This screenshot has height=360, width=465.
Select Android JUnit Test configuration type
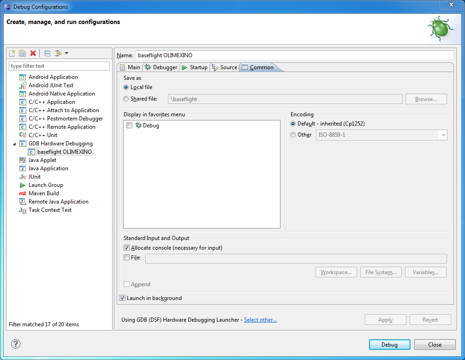[x=51, y=85]
